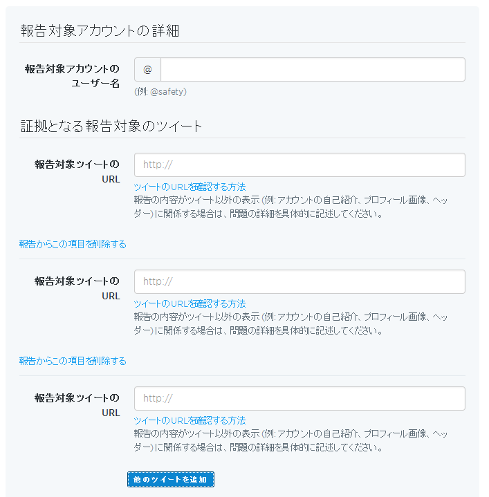Open third 'ツイートのURLを確認する方法' link
The height and width of the screenshot is (497, 489).
190,420
